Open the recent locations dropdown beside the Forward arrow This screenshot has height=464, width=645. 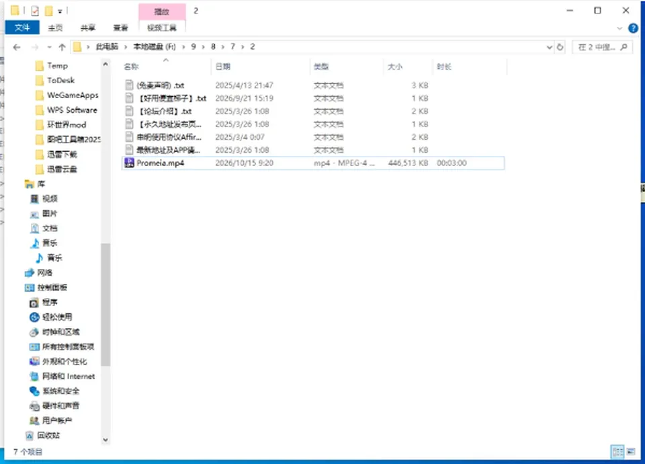(49, 47)
